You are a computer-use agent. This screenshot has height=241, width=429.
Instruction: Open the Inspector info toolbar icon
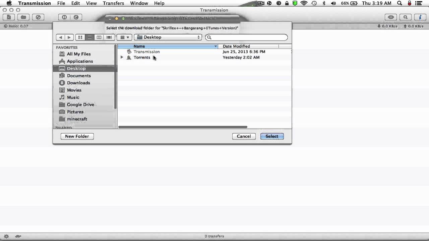(420, 17)
